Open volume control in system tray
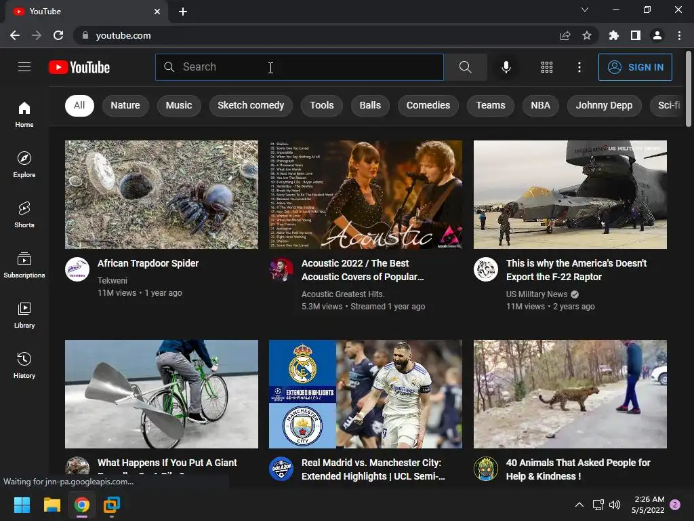The width and height of the screenshot is (694, 521). 614,505
